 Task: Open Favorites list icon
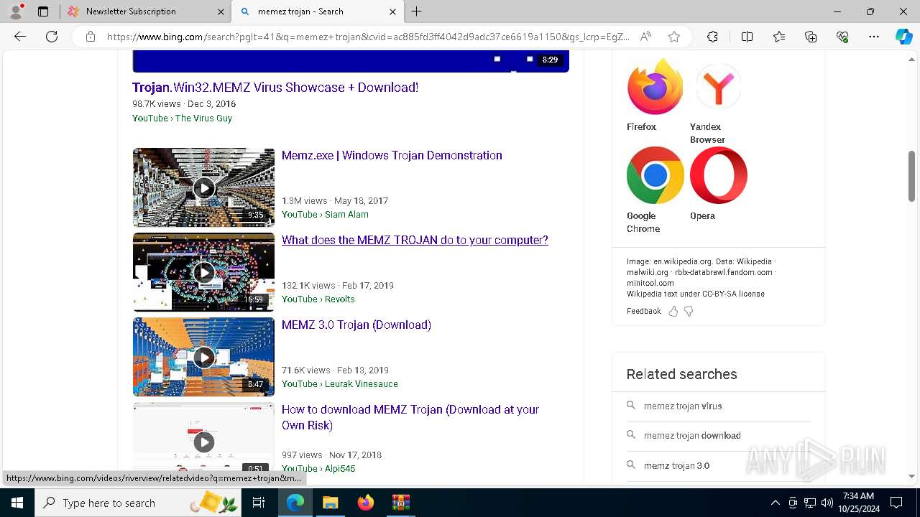pos(779,37)
